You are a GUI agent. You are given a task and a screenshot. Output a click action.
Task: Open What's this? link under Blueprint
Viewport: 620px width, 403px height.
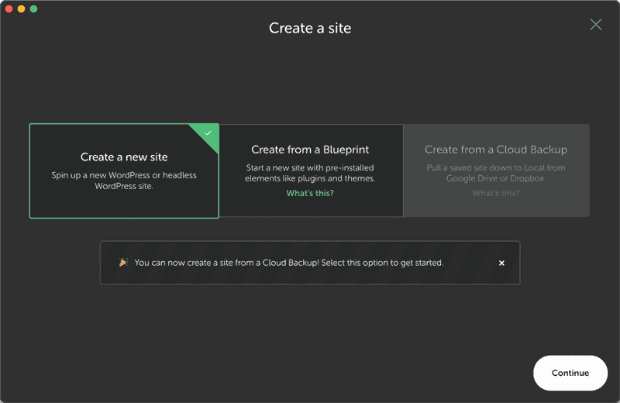coord(310,193)
